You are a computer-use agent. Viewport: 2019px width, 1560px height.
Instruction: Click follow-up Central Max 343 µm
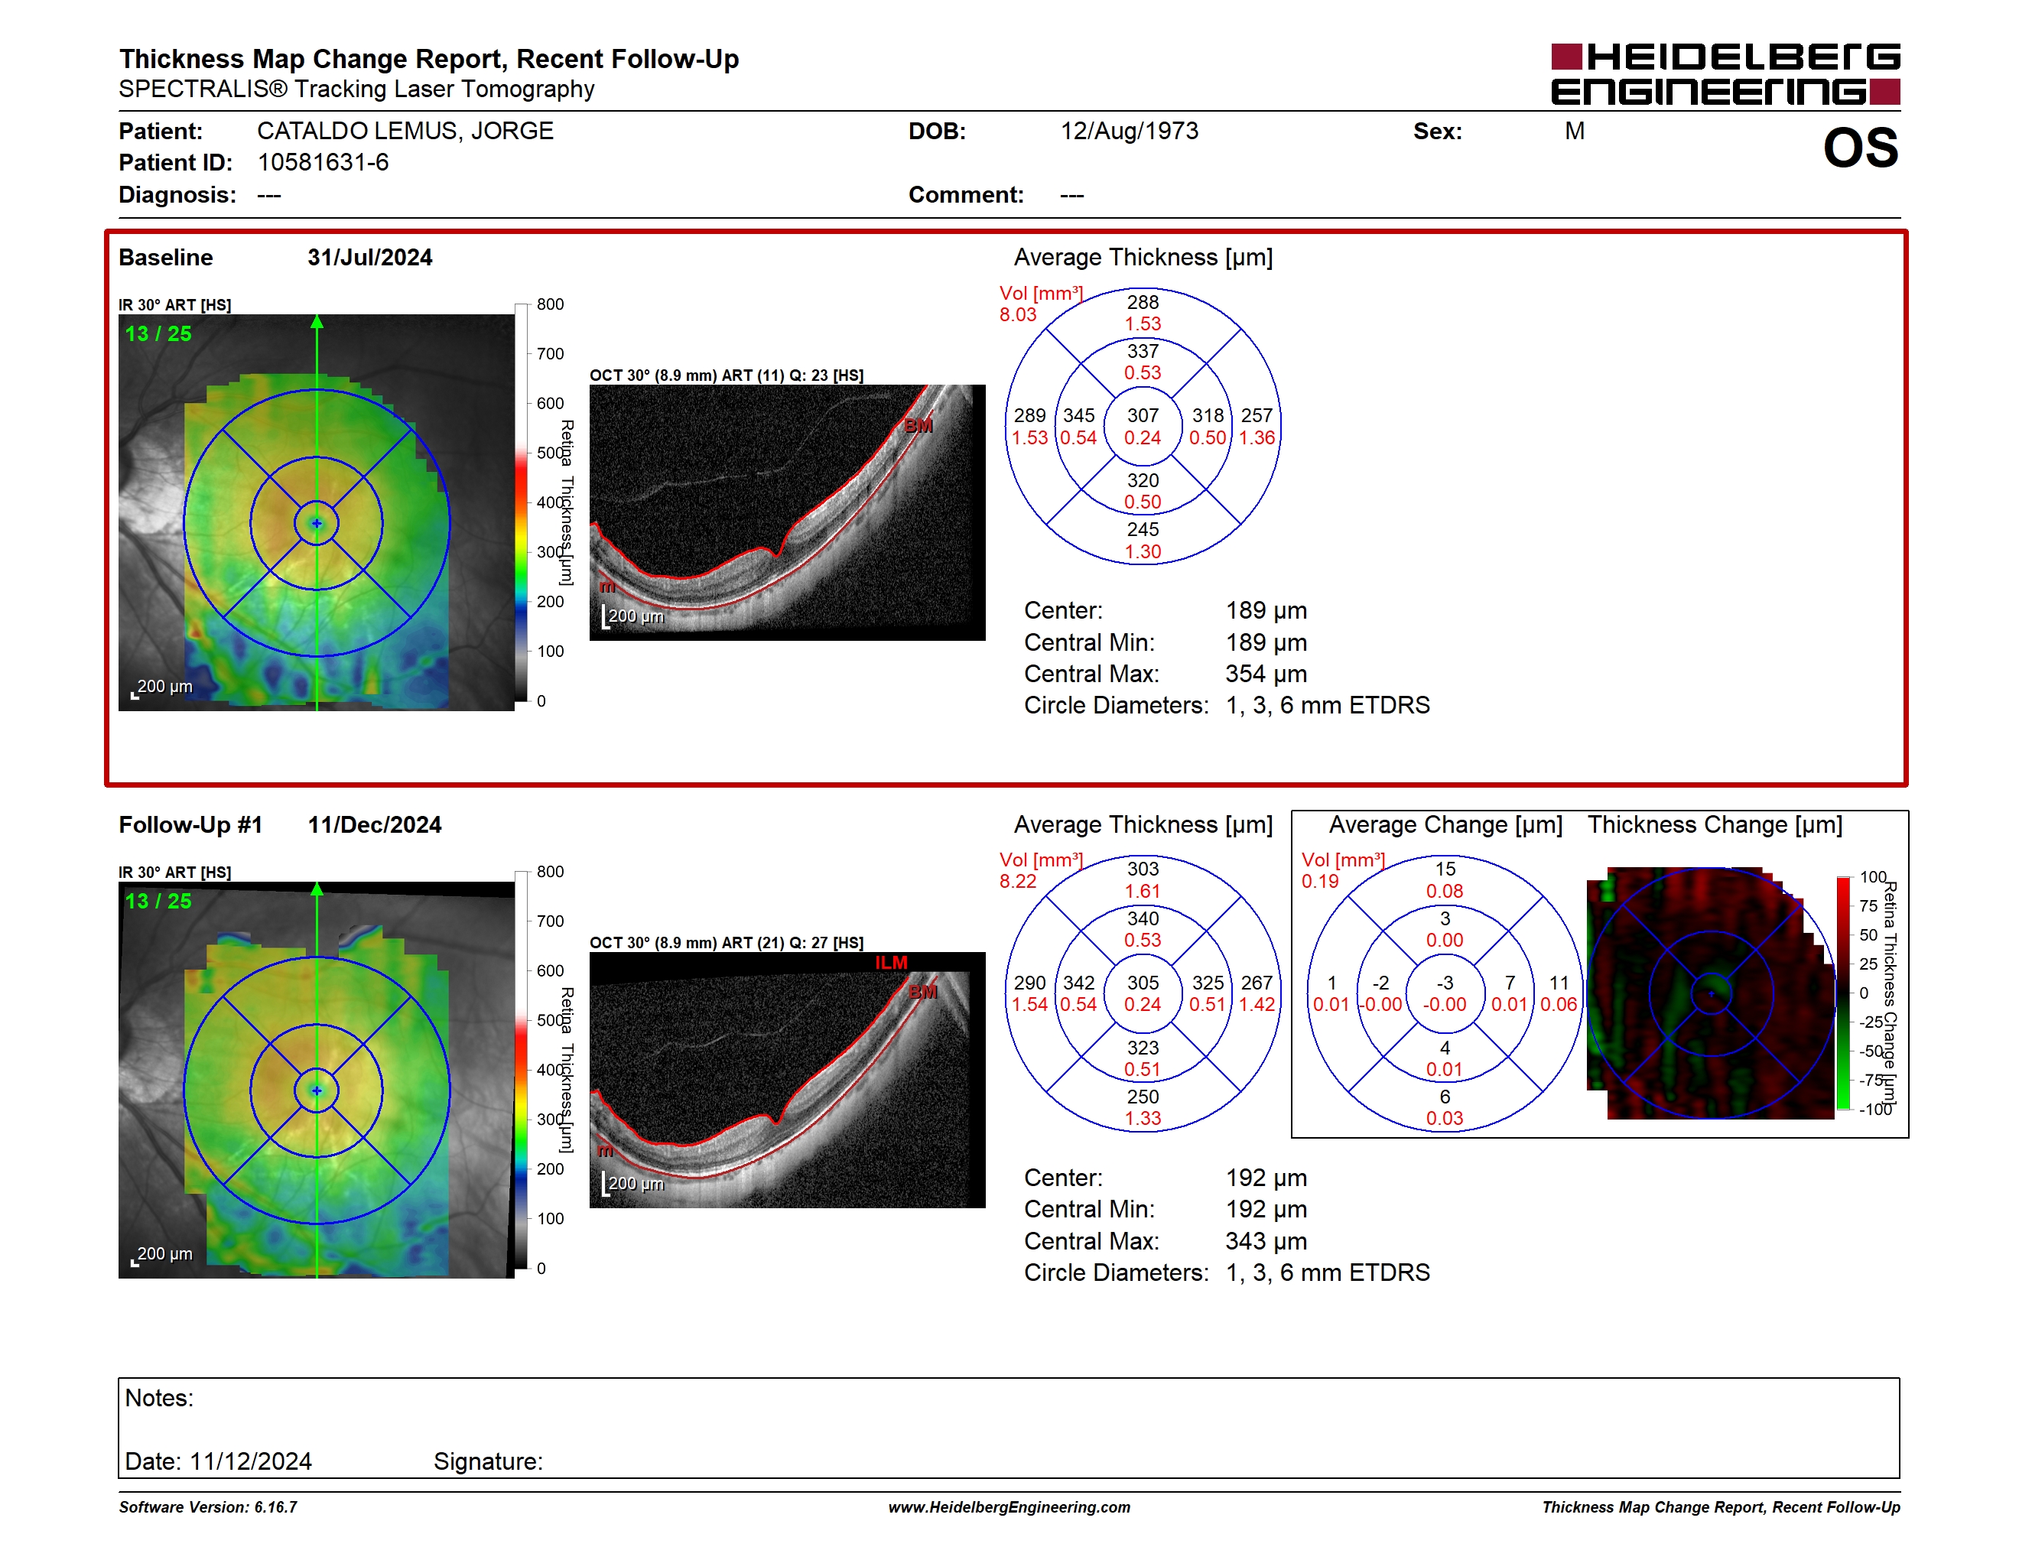[x=1266, y=1241]
